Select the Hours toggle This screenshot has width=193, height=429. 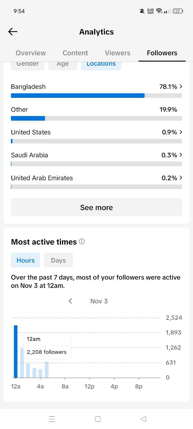pos(25,260)
